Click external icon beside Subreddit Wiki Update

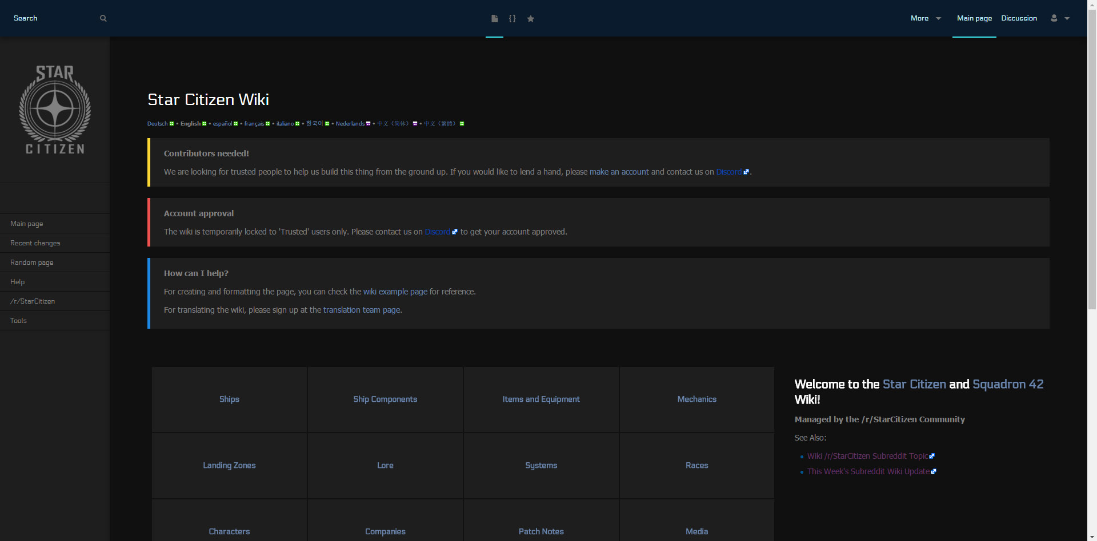pos(934,471)
